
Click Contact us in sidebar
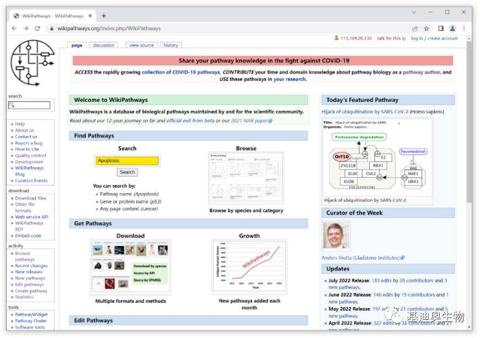click(26, 137)
